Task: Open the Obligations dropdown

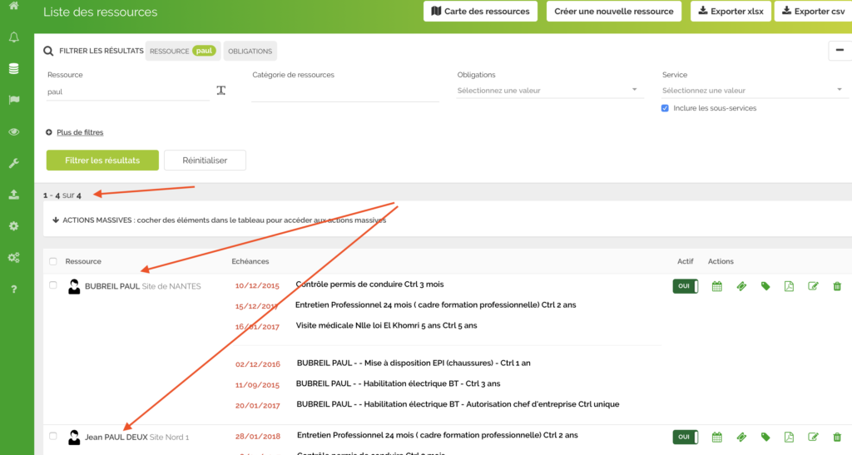Action: point(547,90)
